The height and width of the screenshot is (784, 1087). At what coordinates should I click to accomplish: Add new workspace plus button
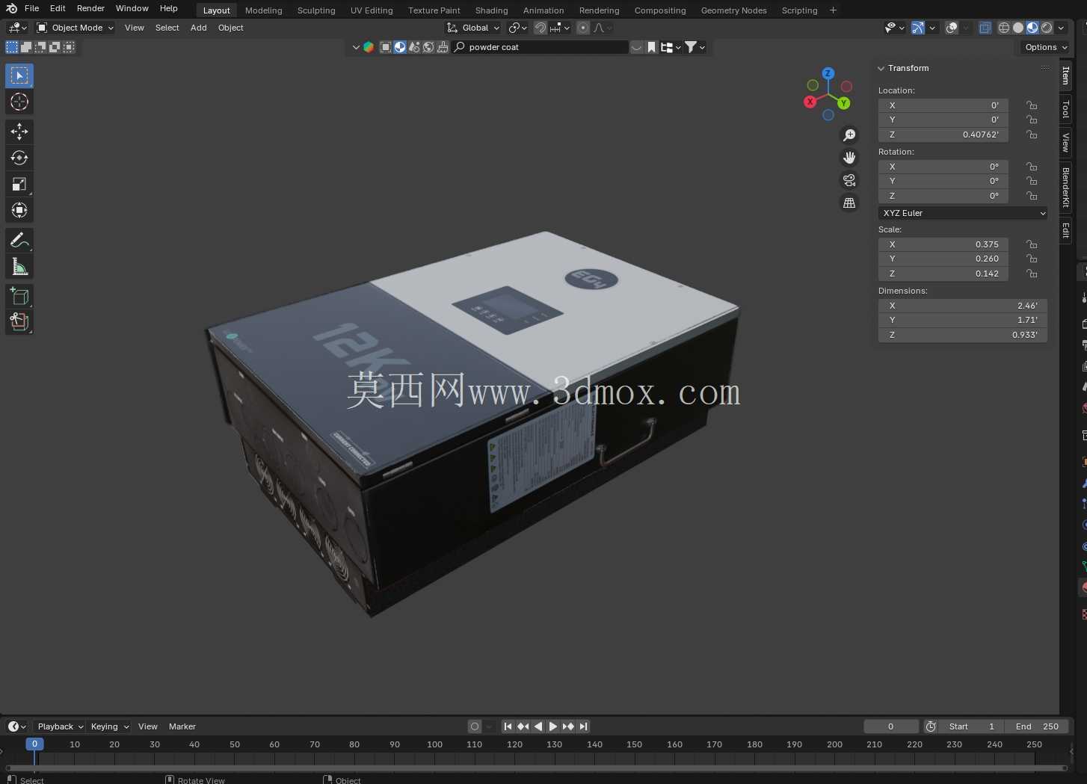pos(833,10)
